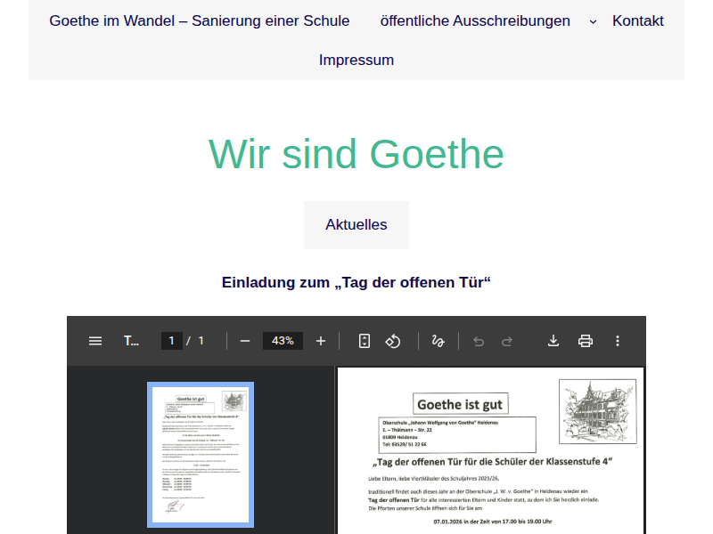The width and height of the screenshot is (713, 534).
Task: Toggle the PDF sidebar menu icon
Action: click(x=95, y=341)
